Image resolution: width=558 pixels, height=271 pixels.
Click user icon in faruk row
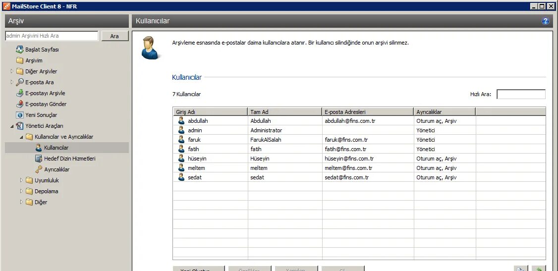pos(181,139)
